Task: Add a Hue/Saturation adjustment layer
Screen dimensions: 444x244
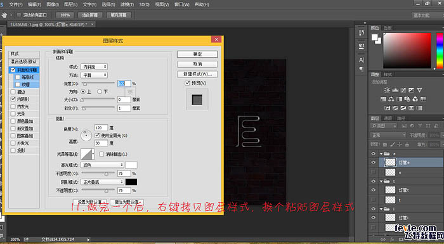Action: click(383, 99)
